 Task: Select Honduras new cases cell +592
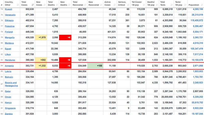coord(41,60)
